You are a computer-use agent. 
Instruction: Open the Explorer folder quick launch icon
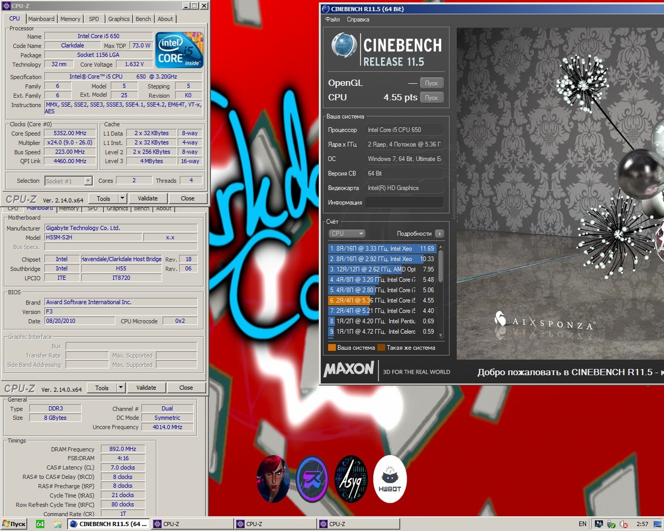click(x=58, y=524)
